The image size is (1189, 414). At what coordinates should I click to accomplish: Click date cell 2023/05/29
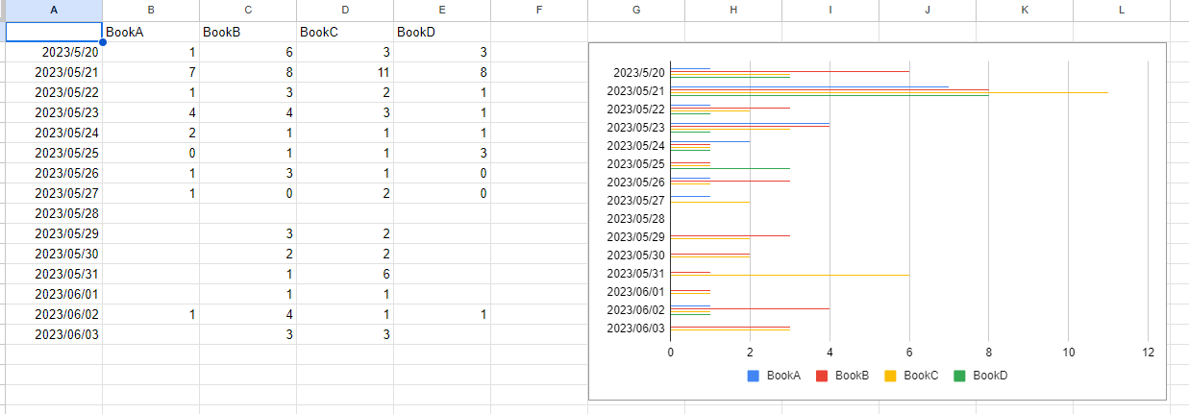click(x=54, y=233)
